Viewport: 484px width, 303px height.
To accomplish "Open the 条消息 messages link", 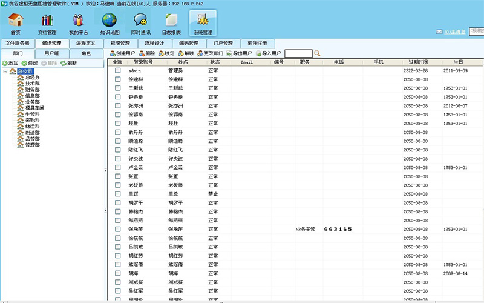I will [x=454, y=32].
